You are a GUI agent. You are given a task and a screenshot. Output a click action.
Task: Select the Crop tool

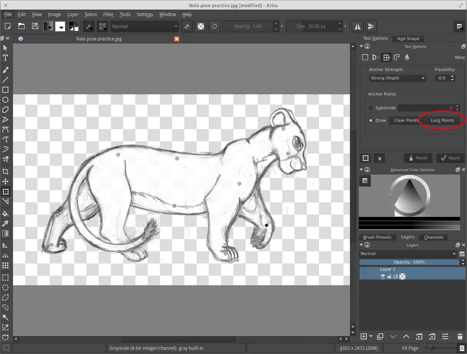pos(5,171)
